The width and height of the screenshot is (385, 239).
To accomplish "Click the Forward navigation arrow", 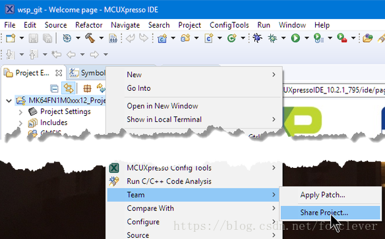I will [94, 55].
